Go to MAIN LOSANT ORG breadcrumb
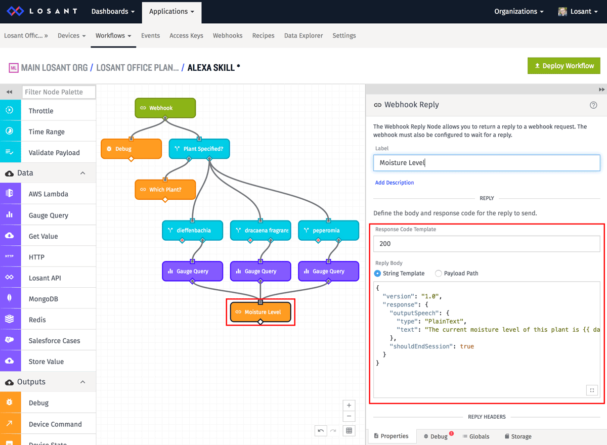 click(x=54, y=67)
